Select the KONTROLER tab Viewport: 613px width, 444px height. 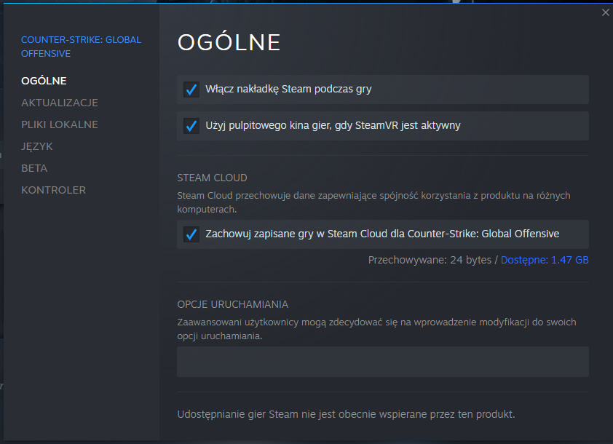[x=53, y=191]
